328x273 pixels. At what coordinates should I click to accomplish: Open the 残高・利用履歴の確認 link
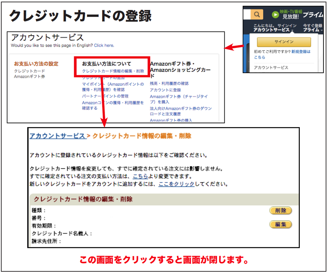click(169, 83)
